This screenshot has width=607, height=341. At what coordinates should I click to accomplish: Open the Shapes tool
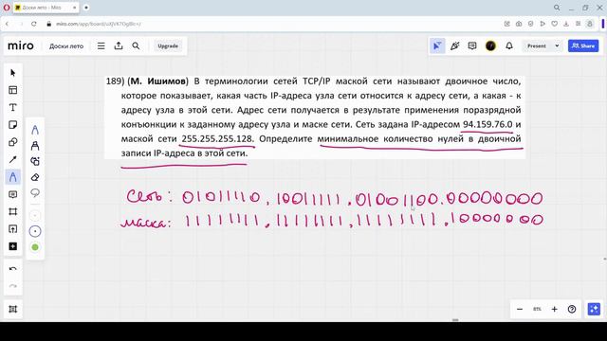[x=12, y=142]
